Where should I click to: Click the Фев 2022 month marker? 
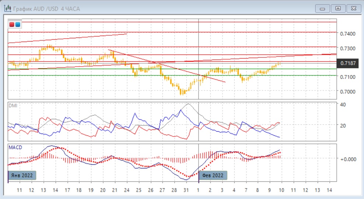click(213, 175)
